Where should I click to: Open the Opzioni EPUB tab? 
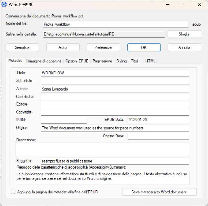77,61
